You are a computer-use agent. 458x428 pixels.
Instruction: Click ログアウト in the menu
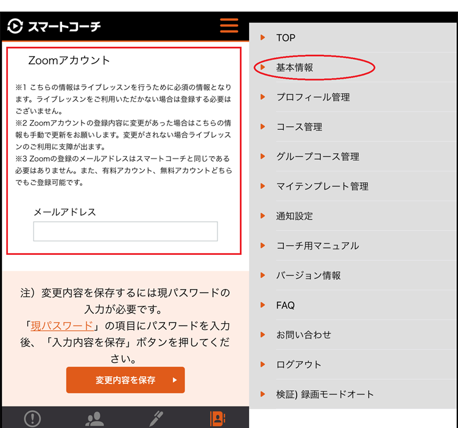353,365
